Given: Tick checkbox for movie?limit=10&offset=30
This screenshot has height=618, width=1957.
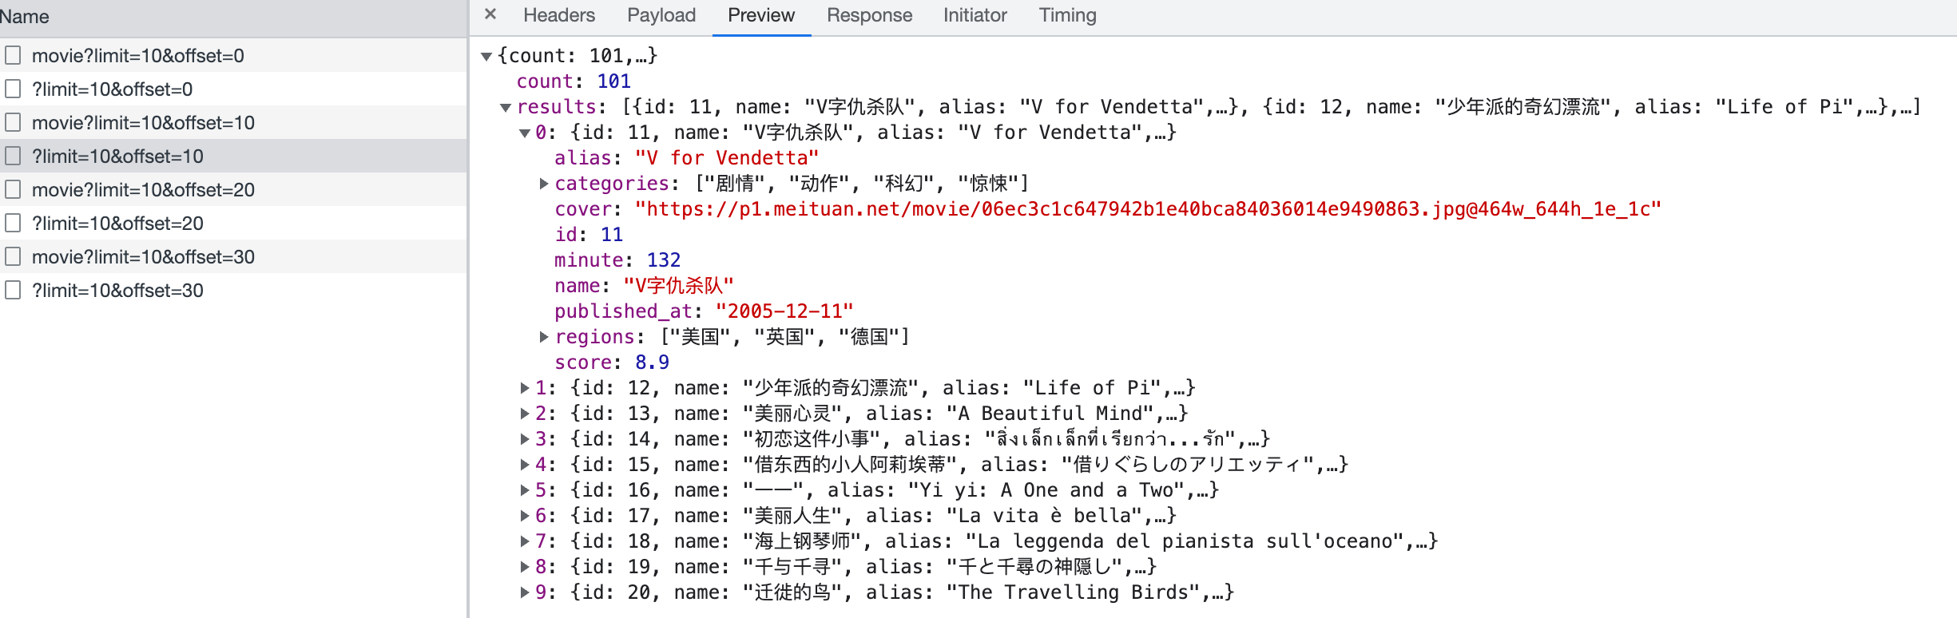Looking at the screenshot, I should (13, 256).
